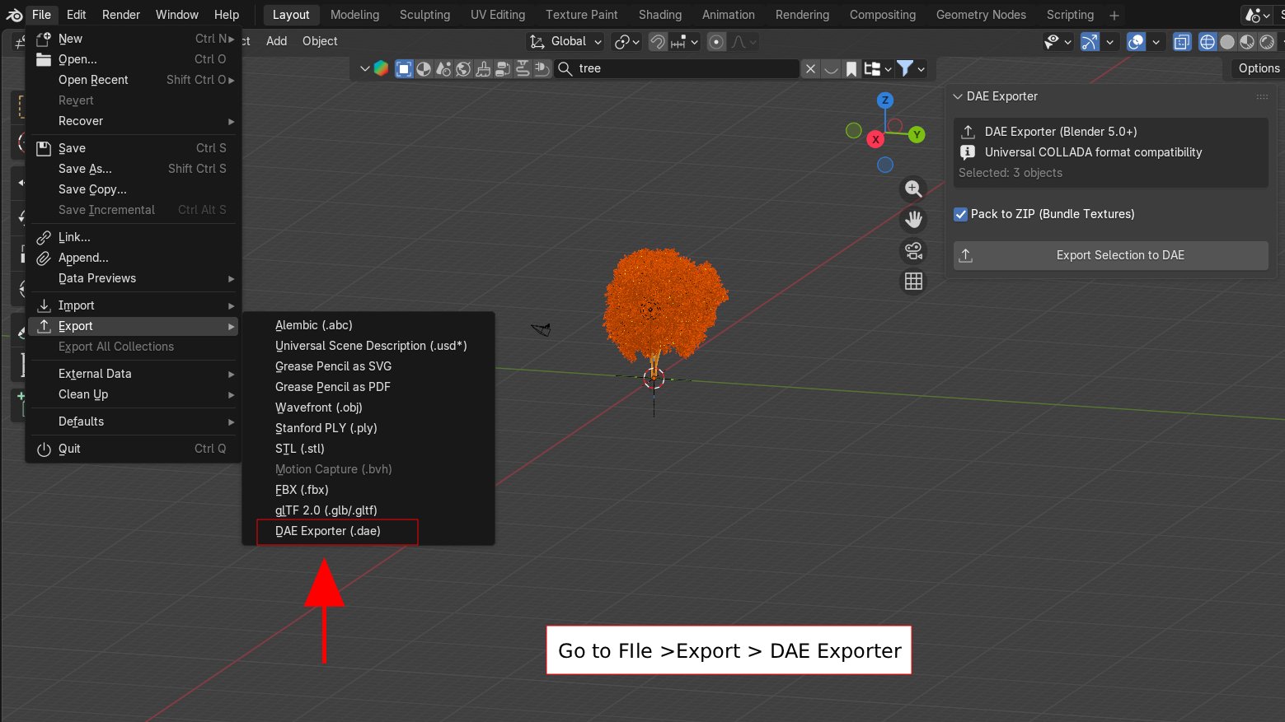
Task: Add workspace with plus icon
Action: click(1114, 15)
